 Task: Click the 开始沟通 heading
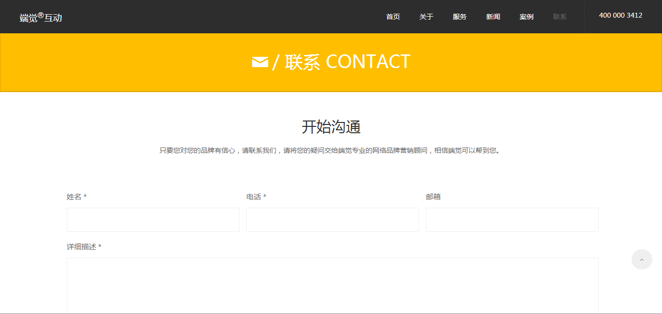coord(331,127)
